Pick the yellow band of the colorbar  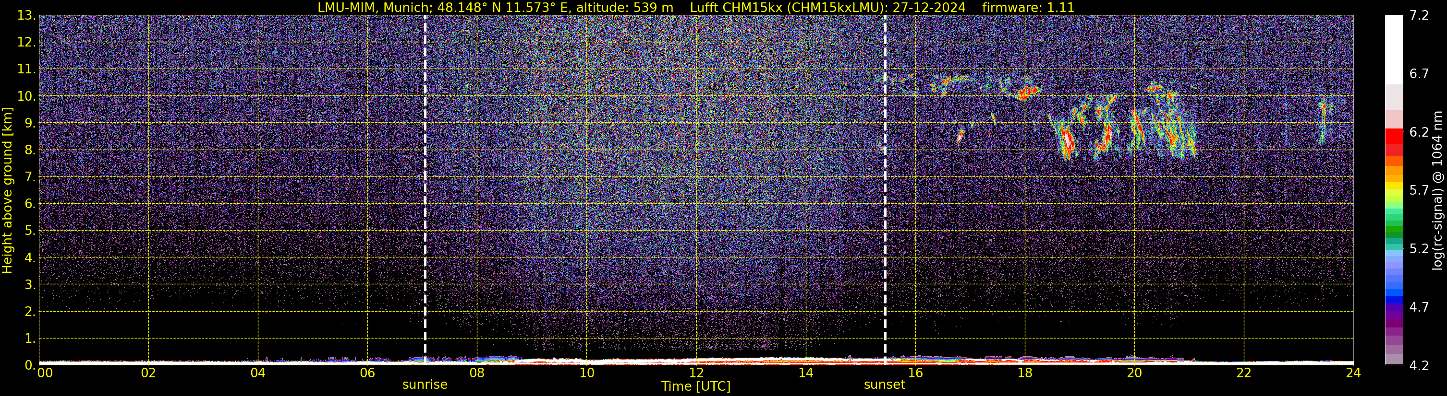[x=1394, y=186]
